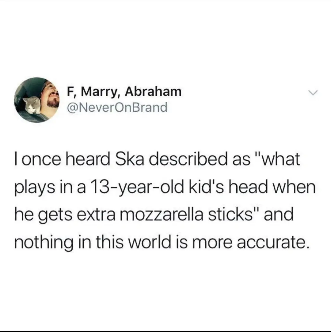Click the gray cat in the avatar
331x332 pixels.
click(31, 105)
